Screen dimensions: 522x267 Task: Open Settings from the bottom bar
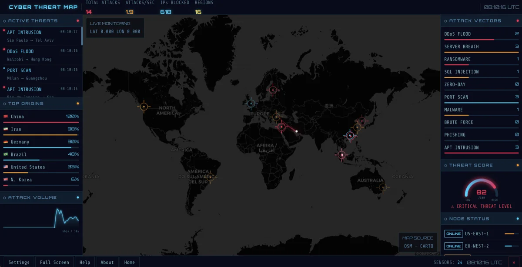[19, 262]
